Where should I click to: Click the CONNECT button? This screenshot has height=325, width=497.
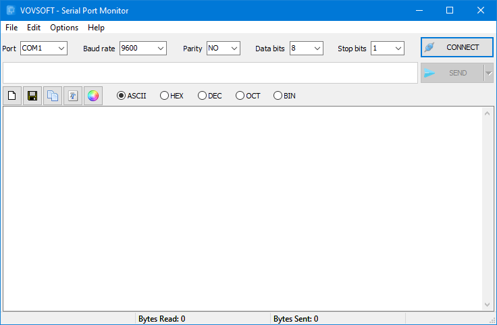point(457,47)
